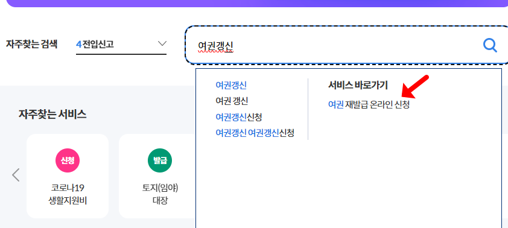Image resolution: width=508 pixels, height=228 pixels.
Task: Select the 여권 갱신 suggestion with space
Action: (232, 101)
